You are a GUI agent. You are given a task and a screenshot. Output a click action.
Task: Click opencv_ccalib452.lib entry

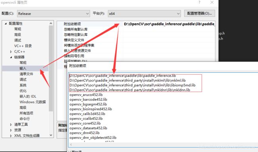point(86,119)
